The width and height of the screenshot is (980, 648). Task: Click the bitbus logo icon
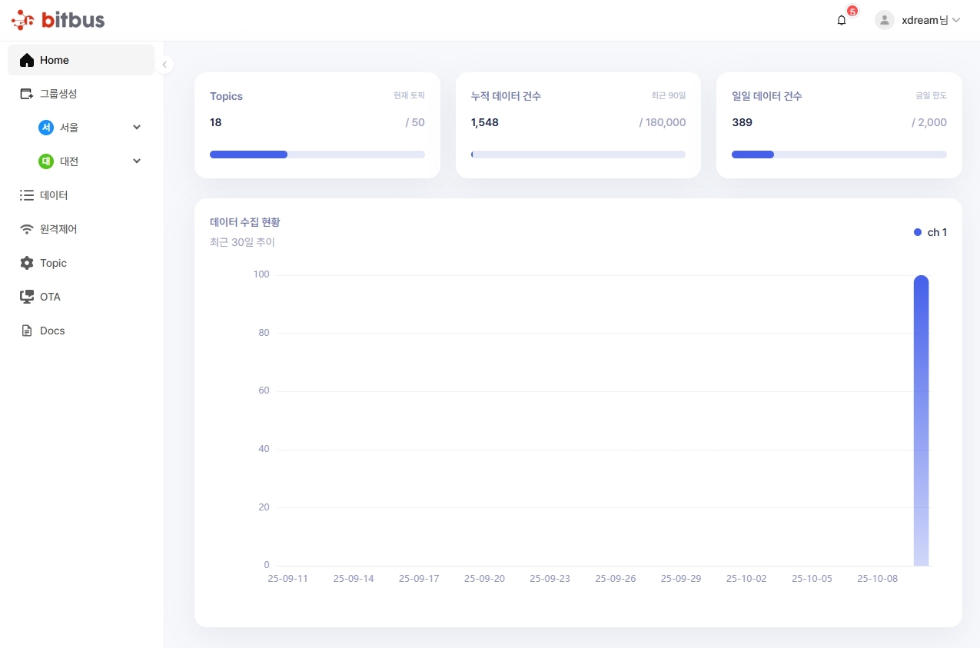click(23, 20)
